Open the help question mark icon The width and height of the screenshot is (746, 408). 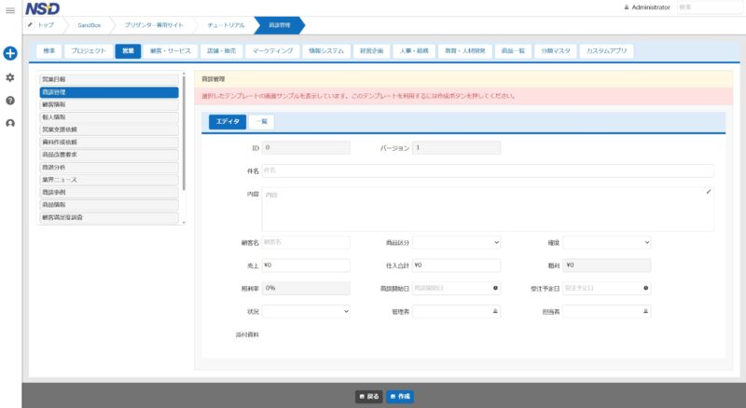click(x=10, y=100)
